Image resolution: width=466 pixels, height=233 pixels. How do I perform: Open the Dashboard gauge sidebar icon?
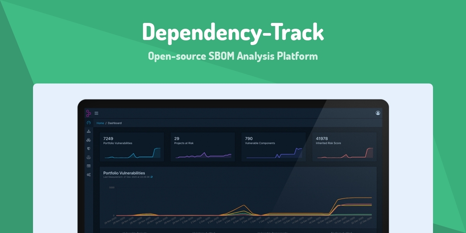click(x=89, y=123)
